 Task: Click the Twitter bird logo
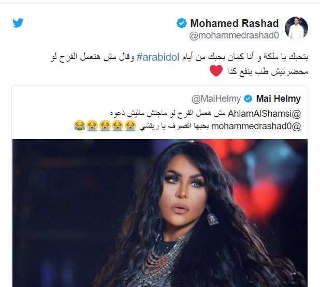pyautogui.click(x=18, y=23)
